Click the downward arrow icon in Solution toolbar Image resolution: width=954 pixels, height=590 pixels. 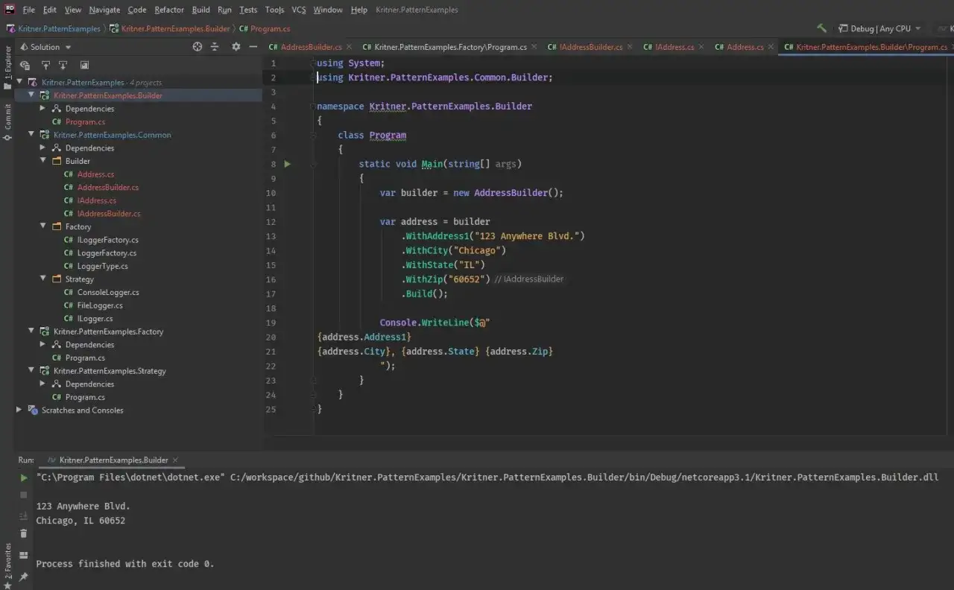coord(63,66)
